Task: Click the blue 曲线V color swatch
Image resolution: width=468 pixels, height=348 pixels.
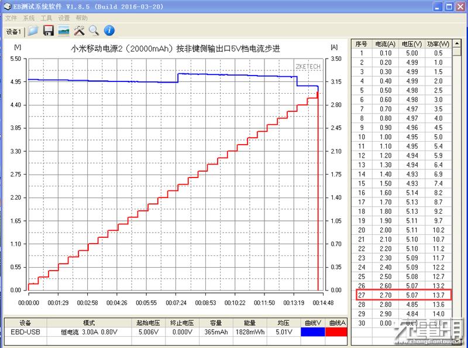Action: [x=313, y=332]
